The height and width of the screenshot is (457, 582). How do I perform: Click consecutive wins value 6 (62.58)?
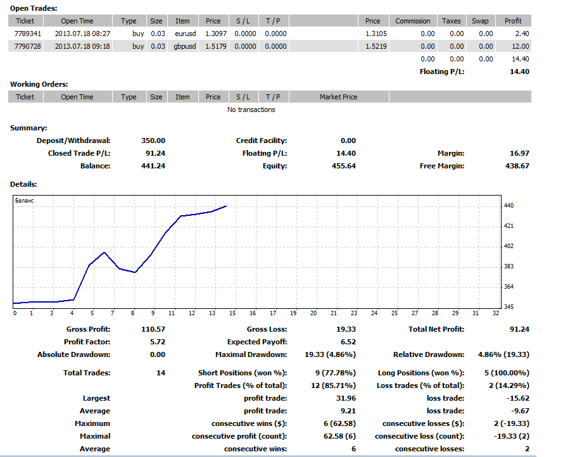(x=339, y=423)
